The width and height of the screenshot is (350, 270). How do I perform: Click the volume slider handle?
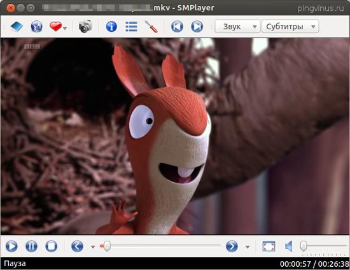pyautogui.click(x=304, y=246)
